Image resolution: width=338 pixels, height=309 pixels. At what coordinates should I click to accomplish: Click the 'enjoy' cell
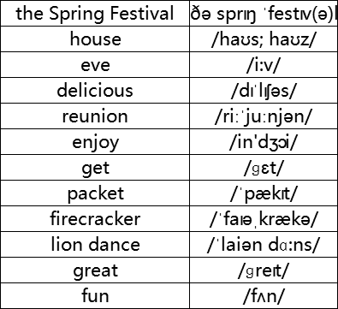pyautogui.click(x=95, y=141)
